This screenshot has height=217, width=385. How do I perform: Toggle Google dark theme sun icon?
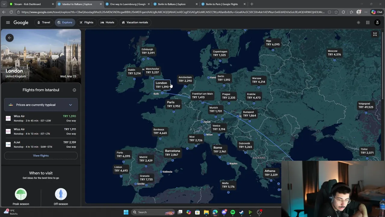[359, 23]
